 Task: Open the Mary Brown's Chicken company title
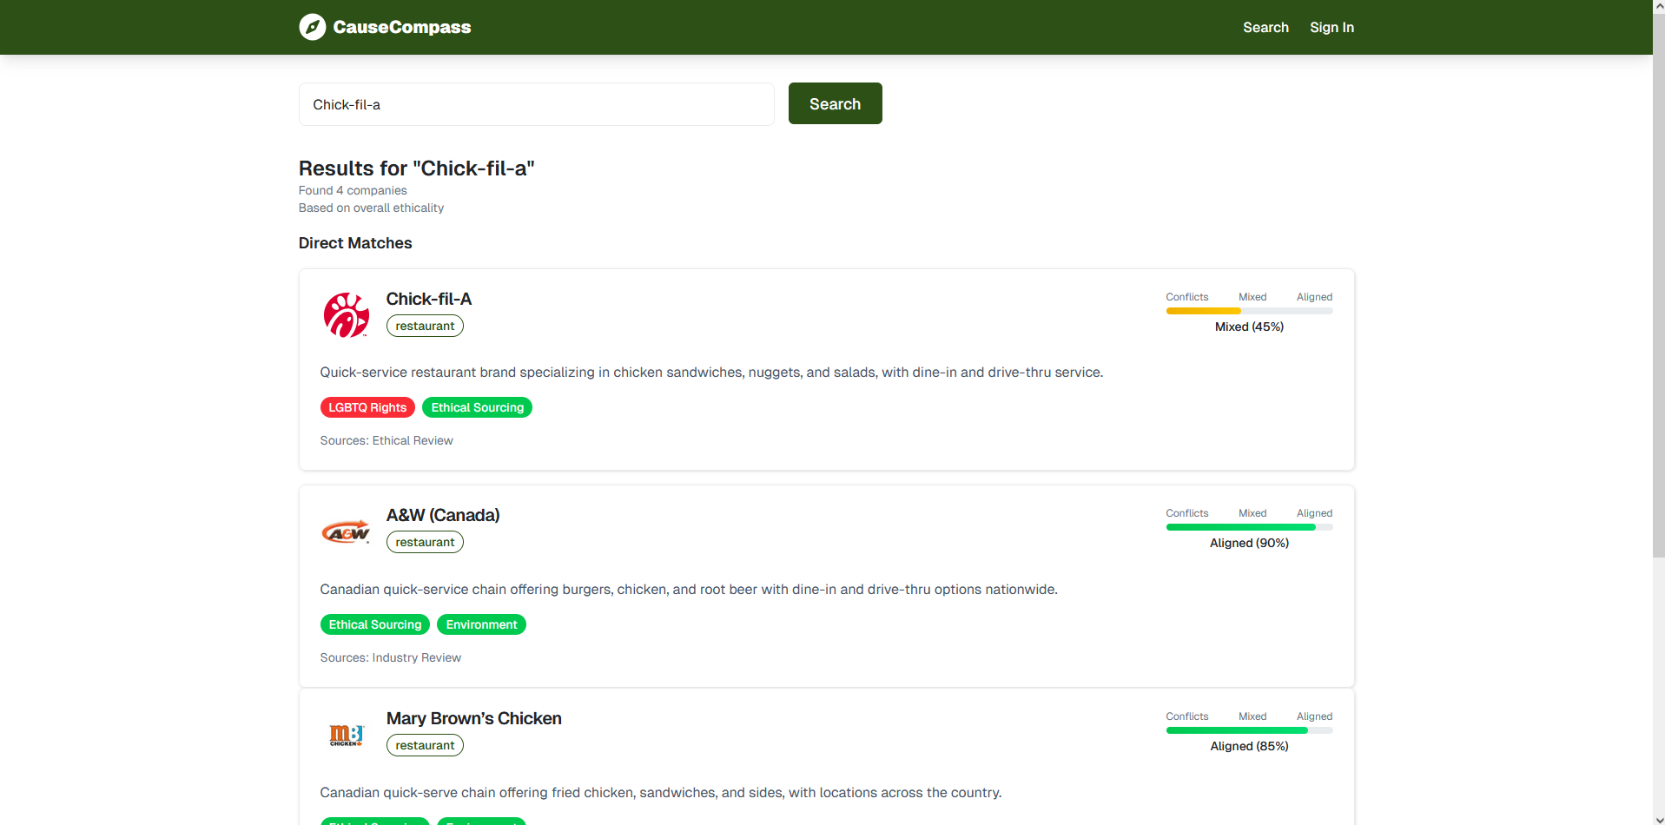tap(473, 718)
